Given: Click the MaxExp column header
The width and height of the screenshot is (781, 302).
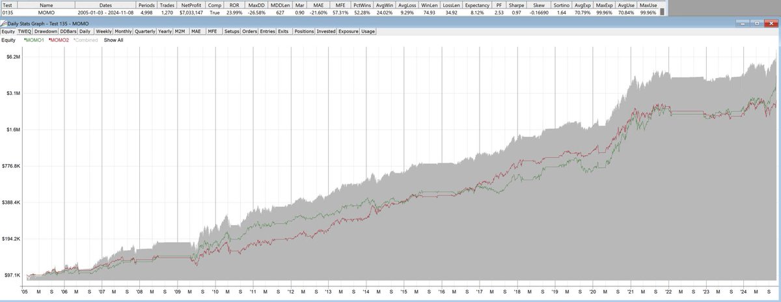Looking at the screenshot, I should click(x=605, y=5).
